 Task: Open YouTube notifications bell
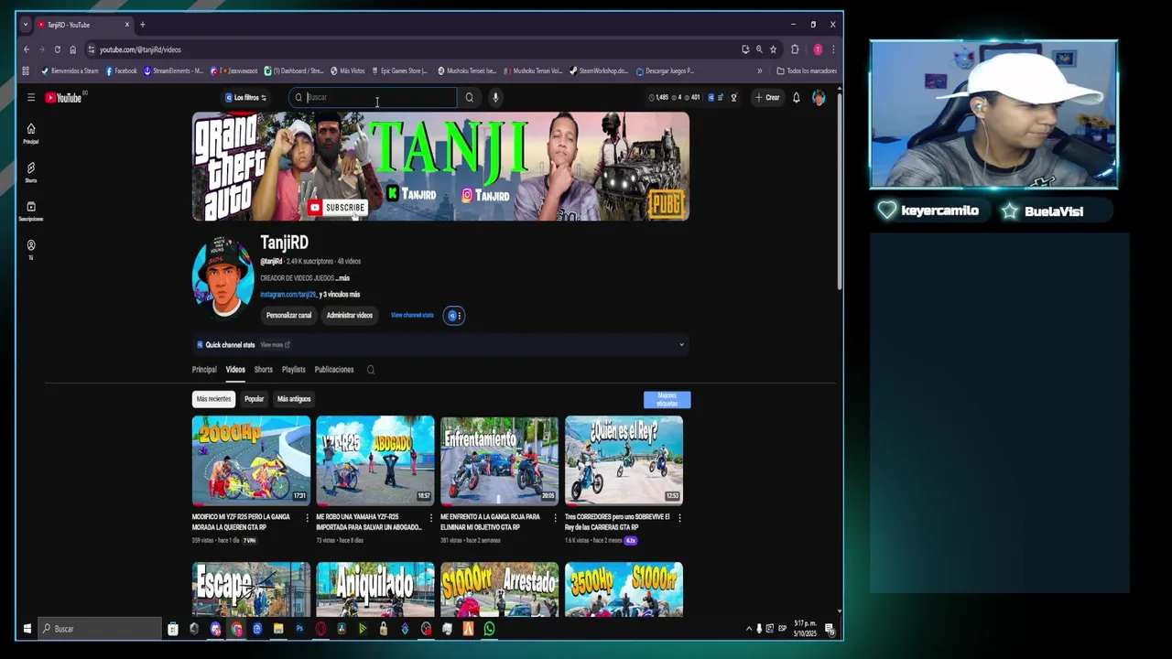click(x=796, y=98)
